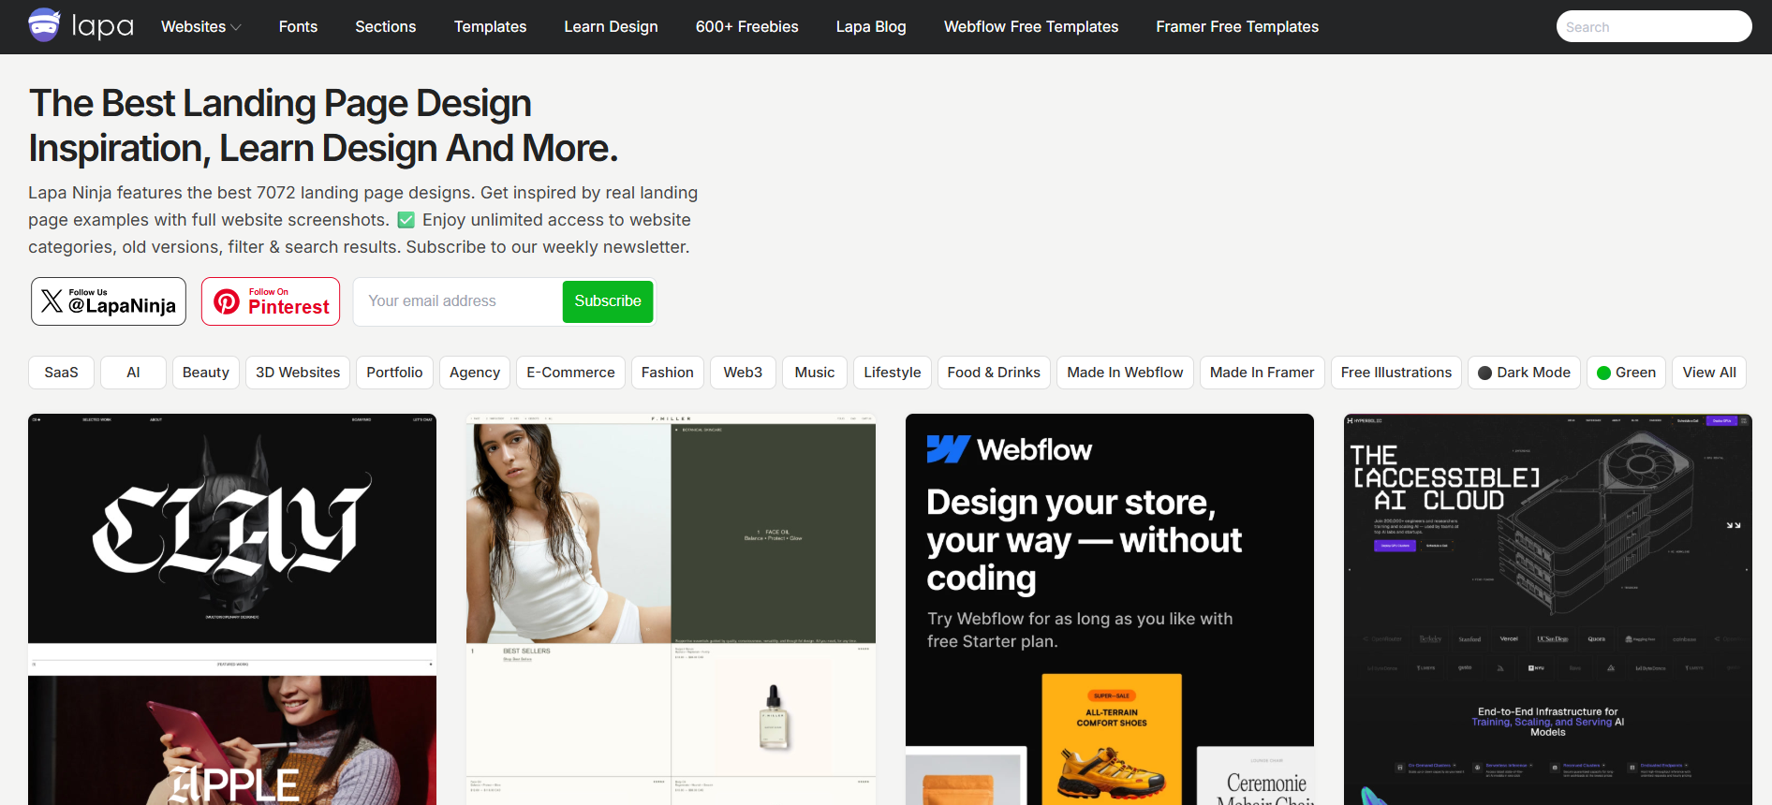Click the Pinterest logo icon
The height and width of the screenshot is (805, 1772).
[227, 301]
